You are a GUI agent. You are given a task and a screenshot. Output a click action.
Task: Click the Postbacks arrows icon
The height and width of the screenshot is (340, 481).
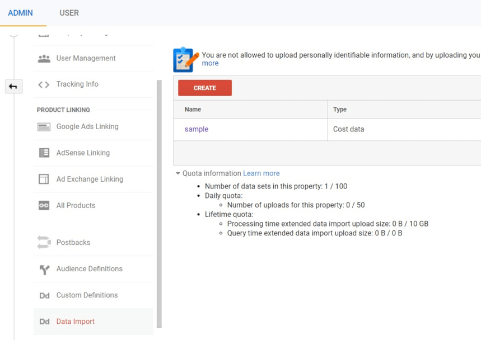click(44, 243)
